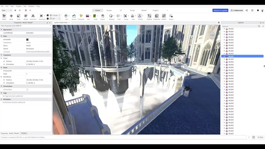
Task: Toggle the move snapping studs checkbox
Action: click(x=48, y=15)
